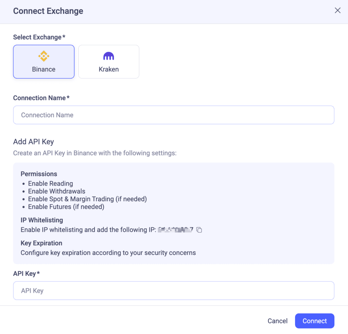The width and height of the screenshot is (348, 334).
Task: Focus the Connection Name input field
Action: [x=174, y=115]
